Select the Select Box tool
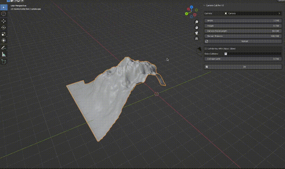This screenshot has width=285, height=169. coord(4,7)
